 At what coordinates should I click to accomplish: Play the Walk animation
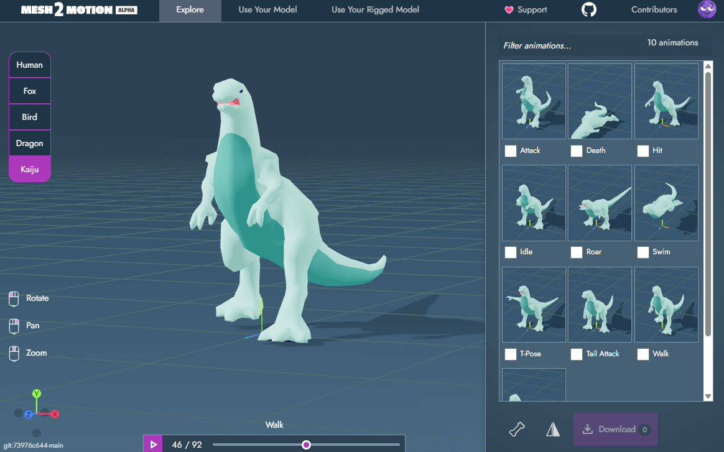coord(153,444)
